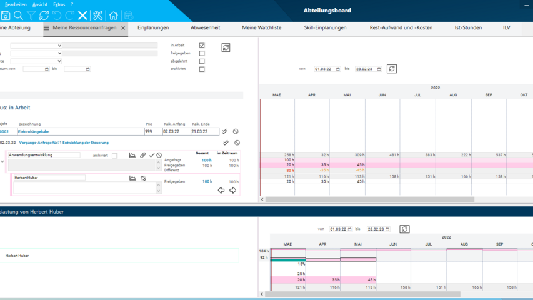Tick the 'archiviert' checkbox next to Anwendungsentwicklung

pos(114,156)
